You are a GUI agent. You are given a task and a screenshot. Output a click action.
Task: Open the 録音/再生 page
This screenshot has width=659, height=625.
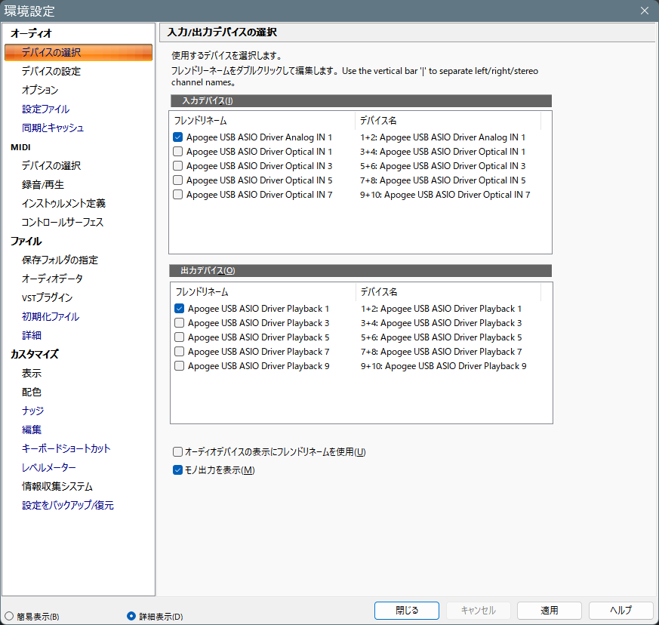point(43,184)
